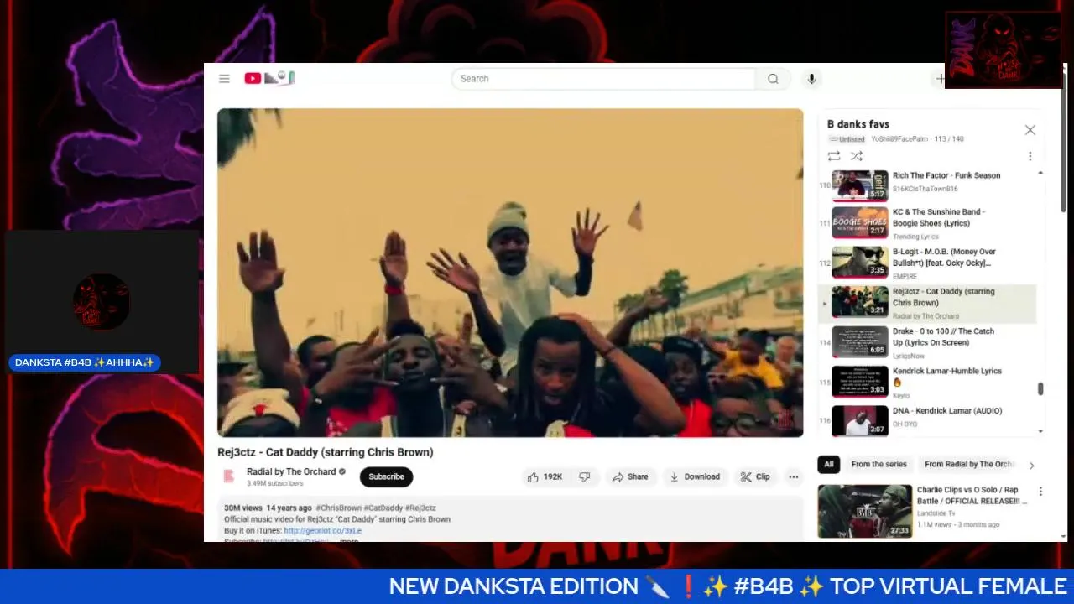Open YoShi89FacePalm playlist owner link
1074x604 pixels.
click(899, 139)
